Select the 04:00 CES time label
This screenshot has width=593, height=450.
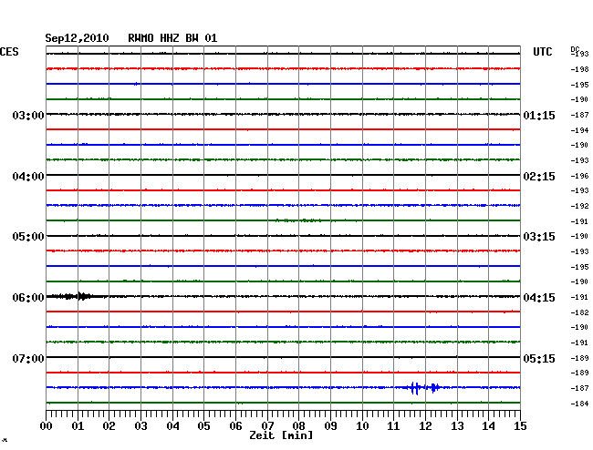(28, 177)
